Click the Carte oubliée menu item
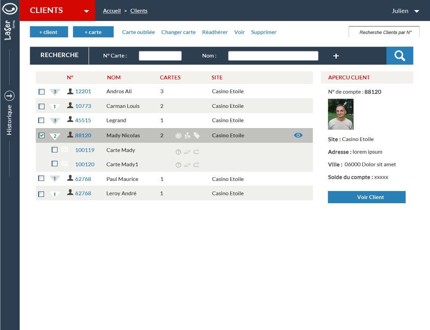Image resolution: width=430 pixels, height=330 pixels. [x=138, y=32]
